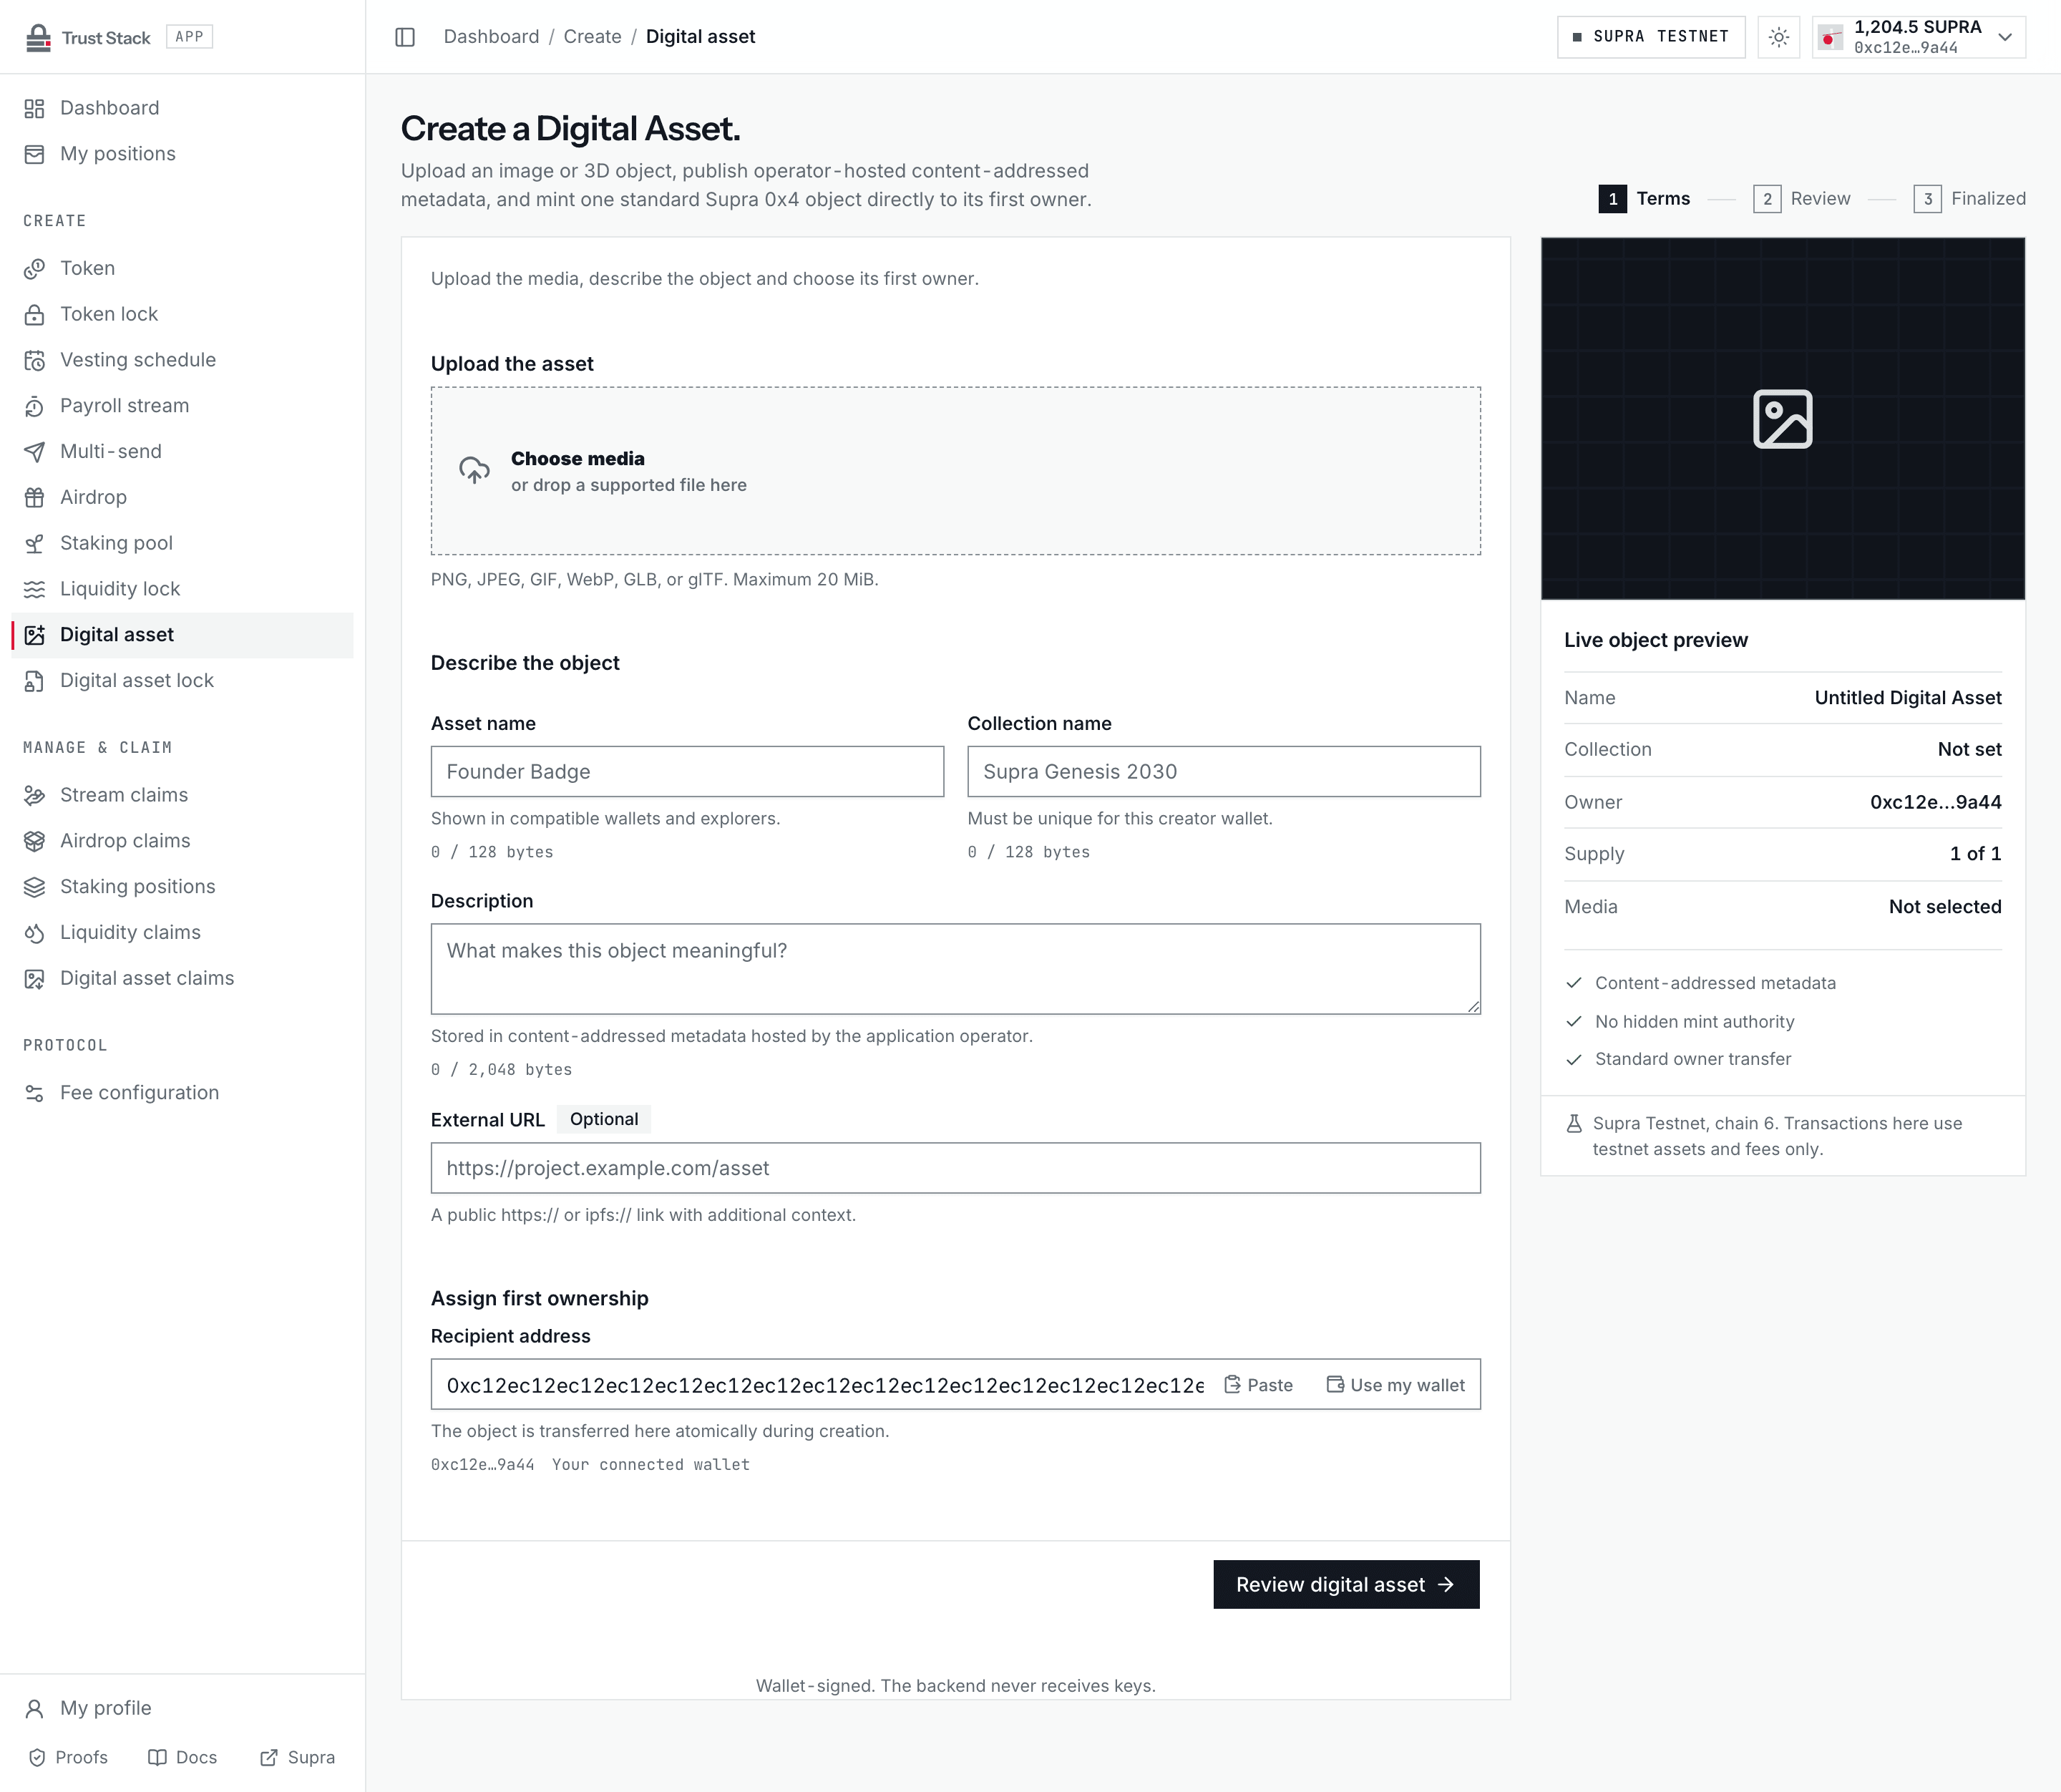2061x1792 pixels.
Task: Toggle the sidebar collapse icon
Action: point(405,37)
